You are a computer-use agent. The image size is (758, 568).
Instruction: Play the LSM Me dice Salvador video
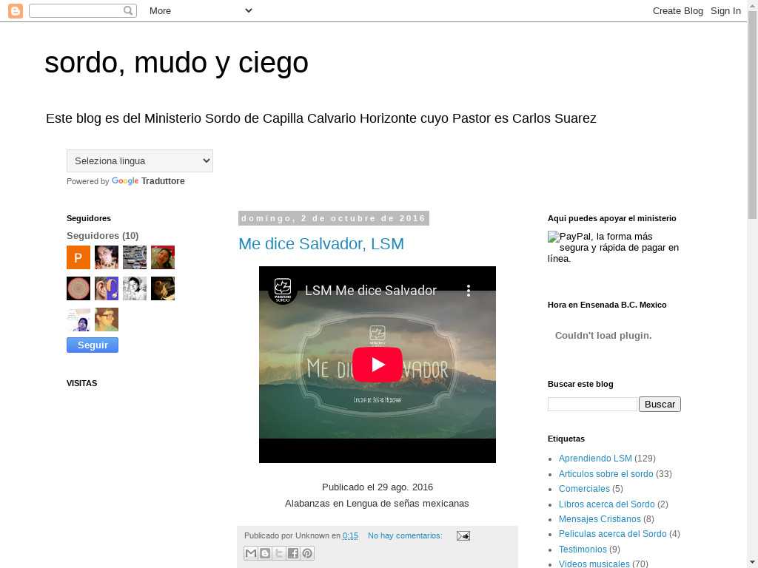(377, 365)
